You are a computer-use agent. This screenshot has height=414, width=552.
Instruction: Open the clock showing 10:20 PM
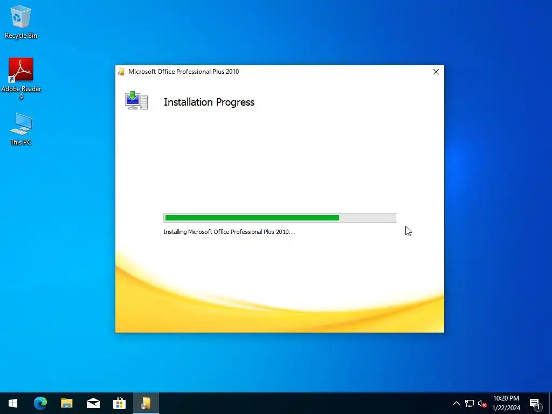pyautogui.click(x=506, y=398)
